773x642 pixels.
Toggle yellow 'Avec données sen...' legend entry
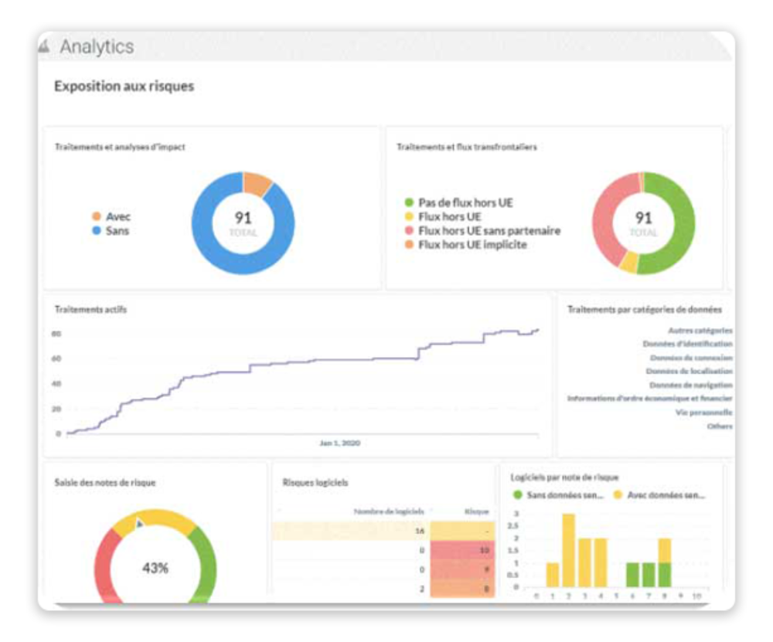coord(659,494)
